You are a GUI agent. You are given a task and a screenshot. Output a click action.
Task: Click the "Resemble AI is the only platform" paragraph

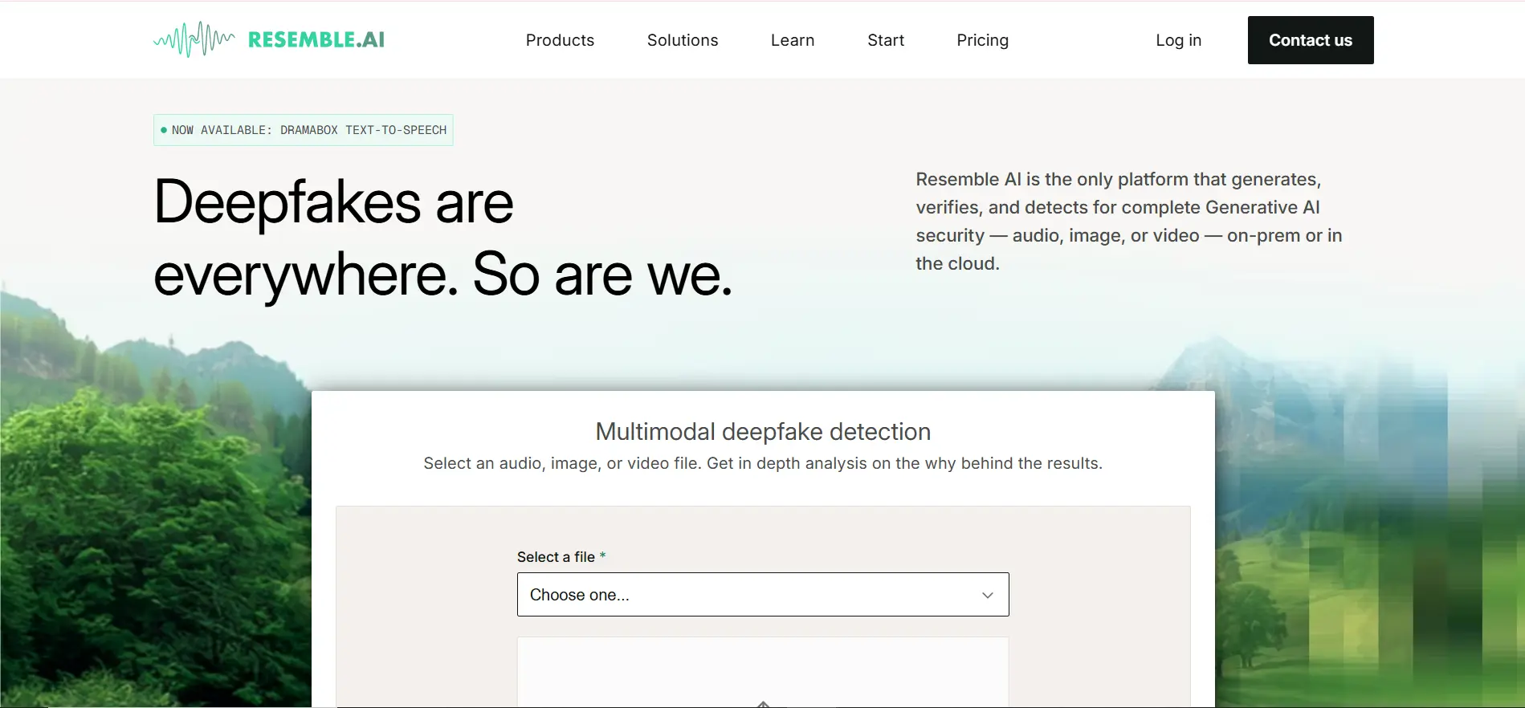[x=1129, y=222]
